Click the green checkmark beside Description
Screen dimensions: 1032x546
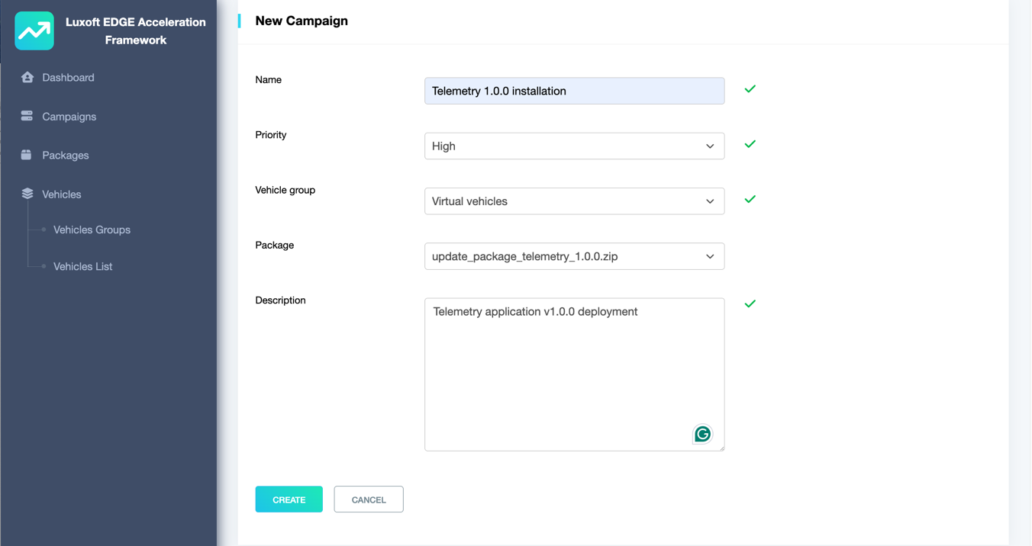750,304
